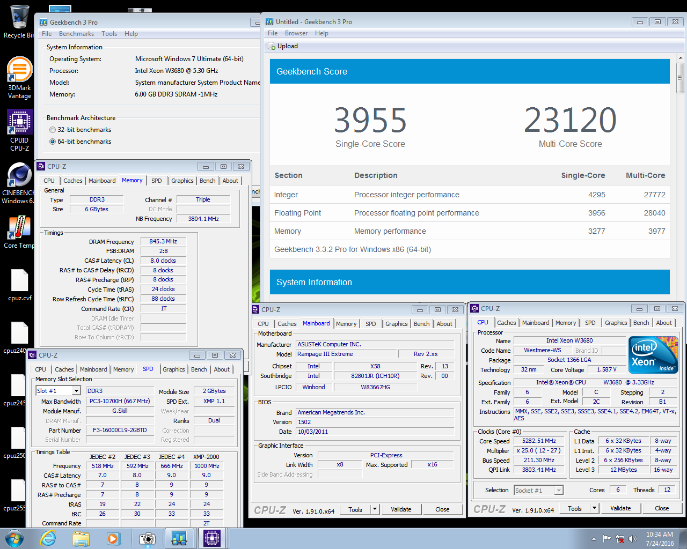Click the Max Bandwidth PC3-10700H value
This screenshot has height=549, width=687.
pos(120,401)
